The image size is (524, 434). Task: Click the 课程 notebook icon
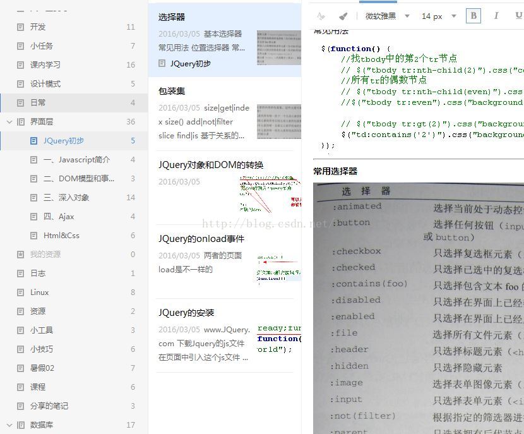[20, 387]
